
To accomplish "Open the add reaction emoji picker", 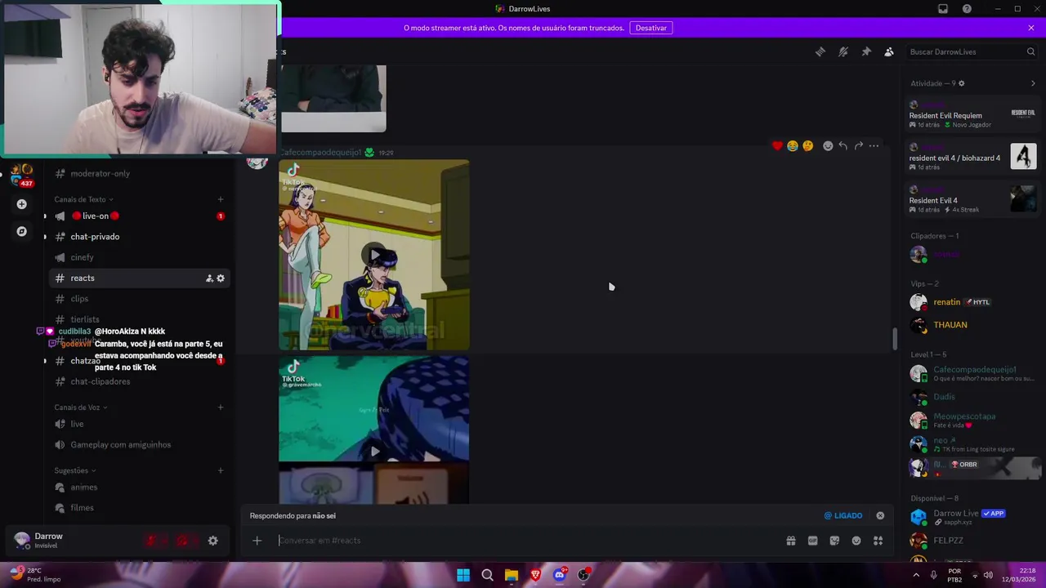I will [828, 145].
